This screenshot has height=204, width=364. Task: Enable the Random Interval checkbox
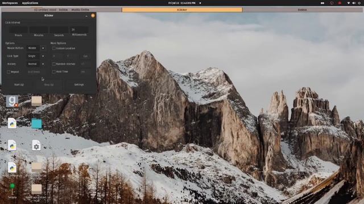(54, 64)
